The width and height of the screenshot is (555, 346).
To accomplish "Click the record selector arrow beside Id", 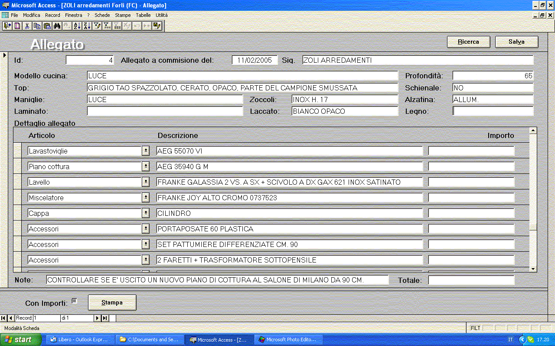I will point(4,55).
